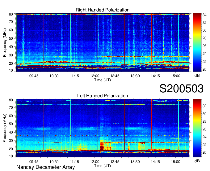Click "26" on Left Handed color bar scale
Screen dimensions: 210x171
pyautogui.click(x=204, y=129)
